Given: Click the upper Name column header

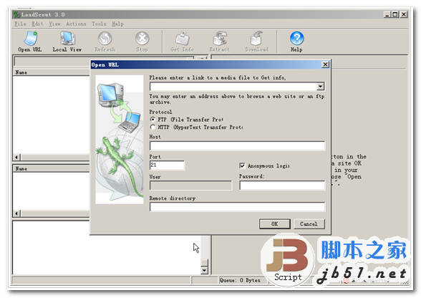Looking at the screenshot, I should click(51, 72).
